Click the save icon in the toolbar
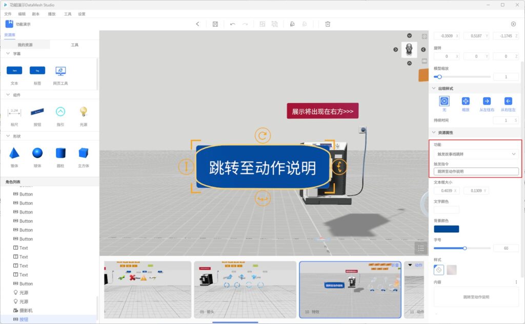525x324 pixels. pos(215,24)
